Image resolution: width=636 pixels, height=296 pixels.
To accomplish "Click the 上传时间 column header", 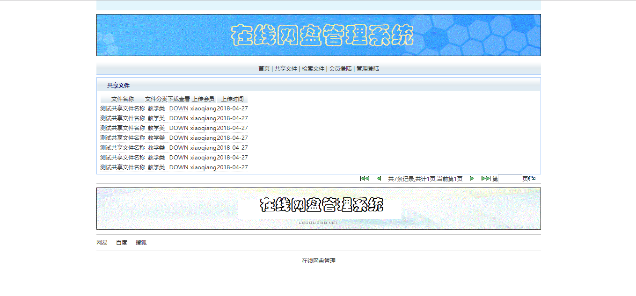I will (x=234, y=99).
